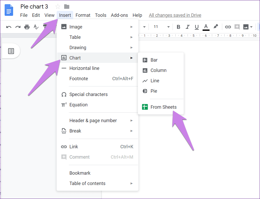Open the insert image dropdown arrow

coord(251,27)
